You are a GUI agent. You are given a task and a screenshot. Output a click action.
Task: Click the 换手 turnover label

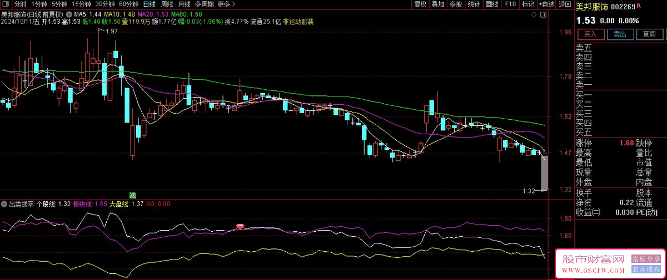(x=584, y=193)
